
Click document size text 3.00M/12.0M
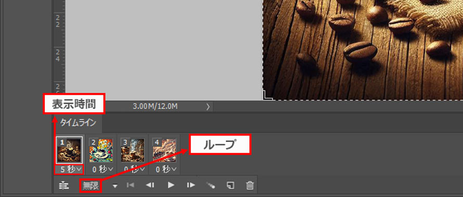tap(156, 107)
